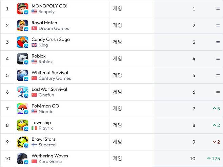This screenshot has height=167, width=223.
Task: Click the 게임 category in Roblox row
Action: click(117, 58)
